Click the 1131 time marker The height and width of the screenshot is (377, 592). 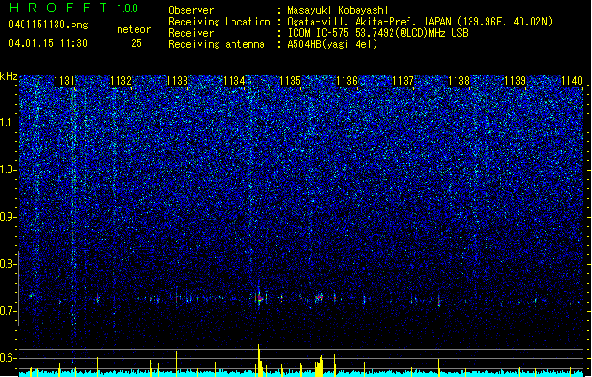click(x=65, y=80)
